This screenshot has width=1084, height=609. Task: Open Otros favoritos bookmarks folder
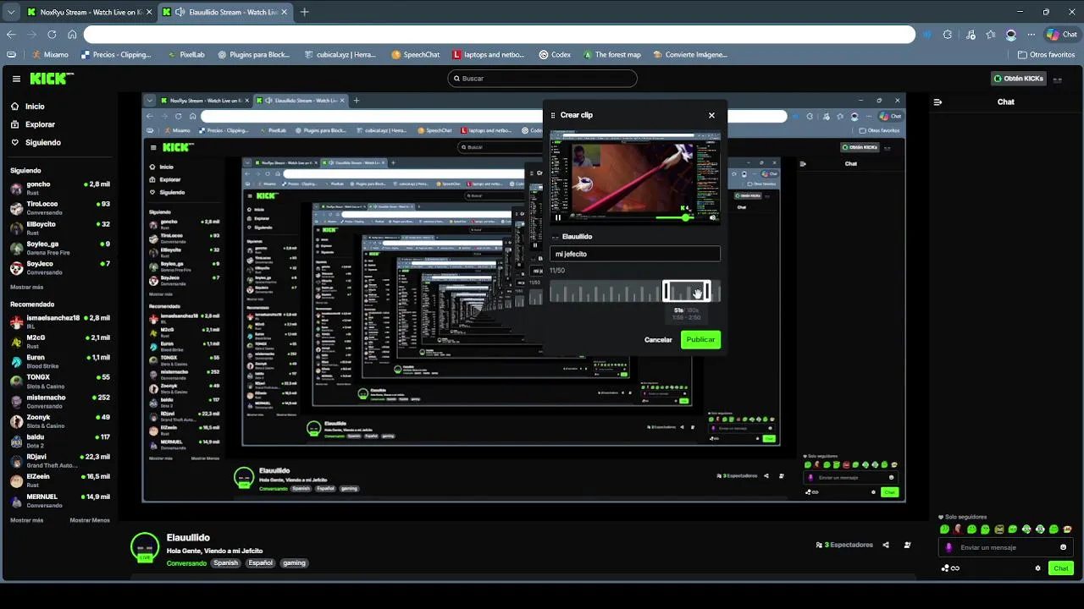[1045, 54]
